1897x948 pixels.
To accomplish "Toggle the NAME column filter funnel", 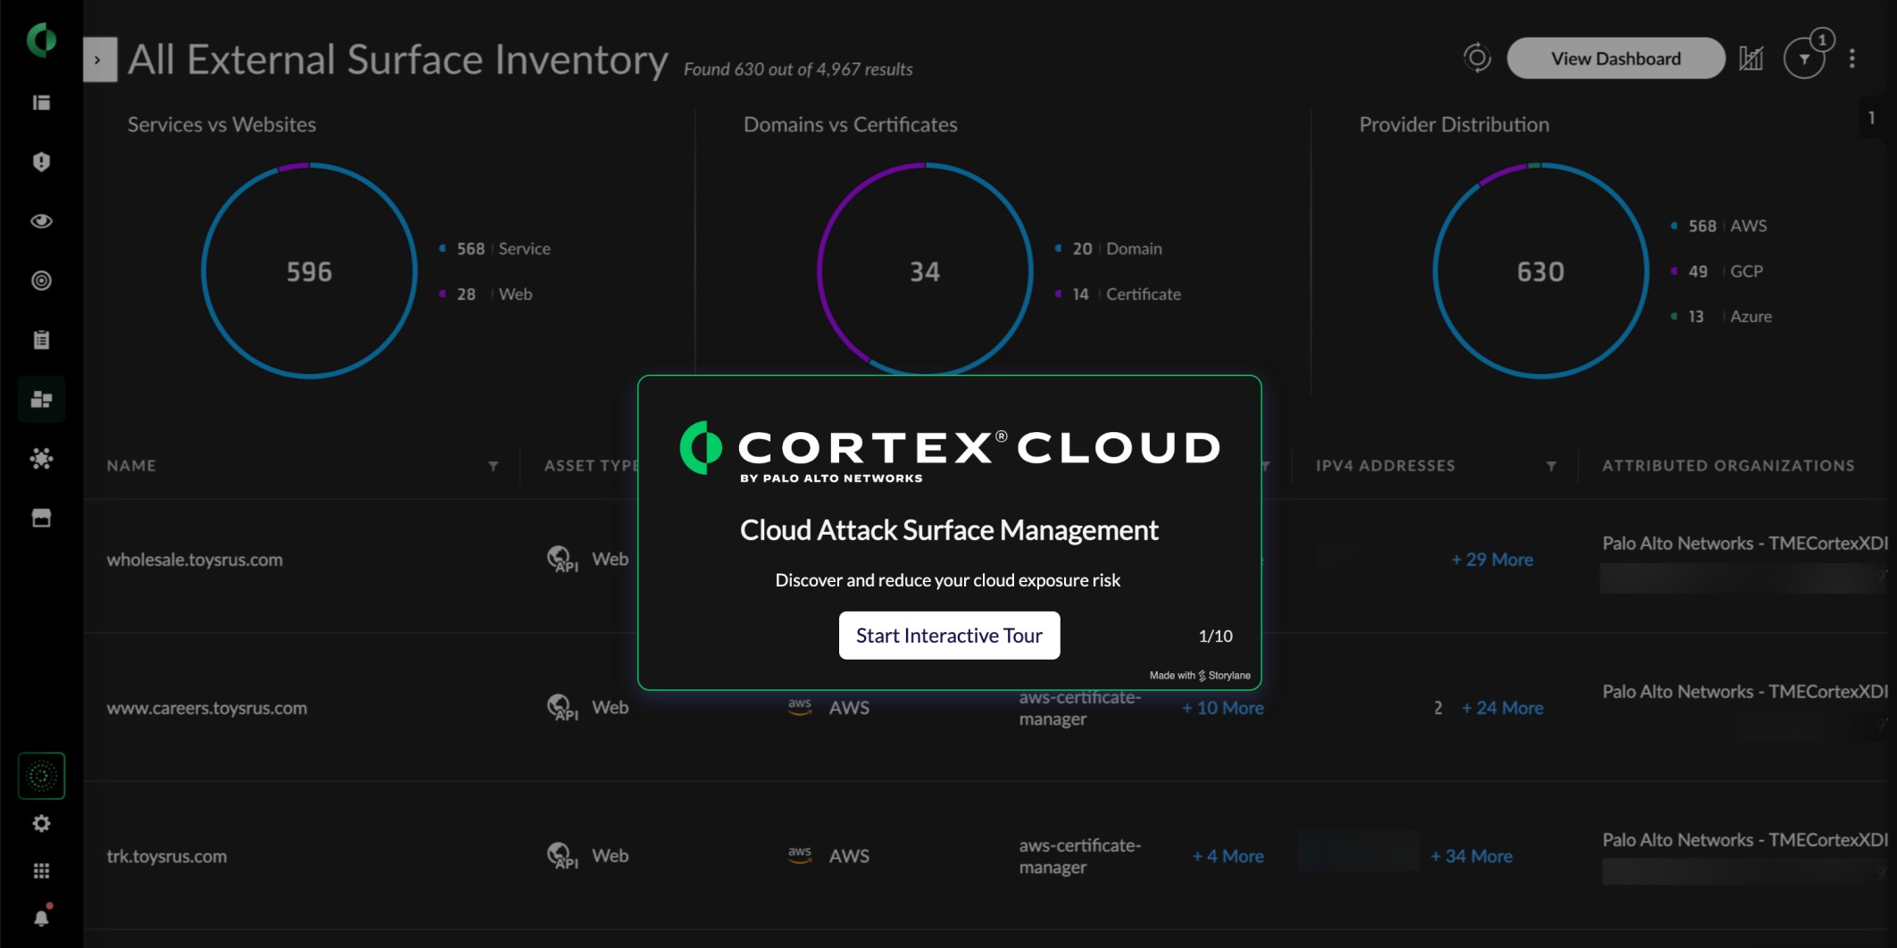I will [494, 465].
